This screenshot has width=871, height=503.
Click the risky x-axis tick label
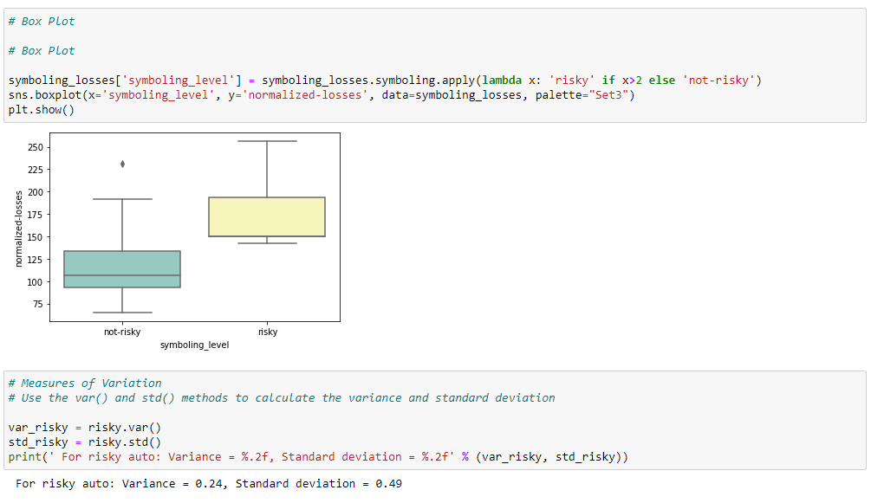[268, 332]
